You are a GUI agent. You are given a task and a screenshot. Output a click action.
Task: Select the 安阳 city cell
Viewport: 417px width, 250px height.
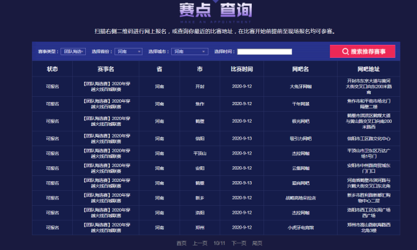200,168
